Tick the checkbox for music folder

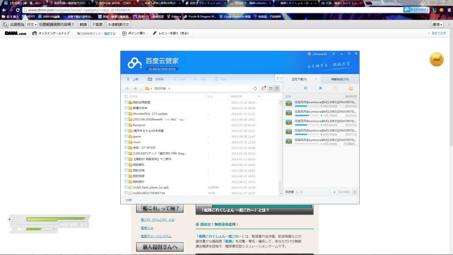click(x=126, y=142)
